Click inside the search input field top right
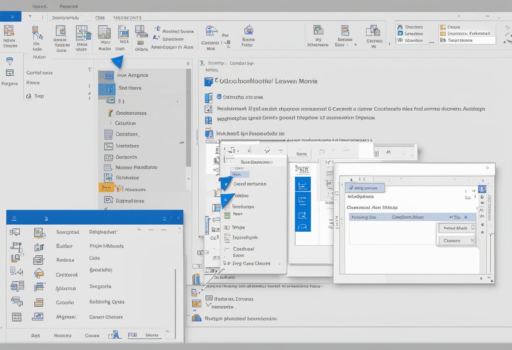Viewport: 512px width, 350px height. [x=467, y=41]
